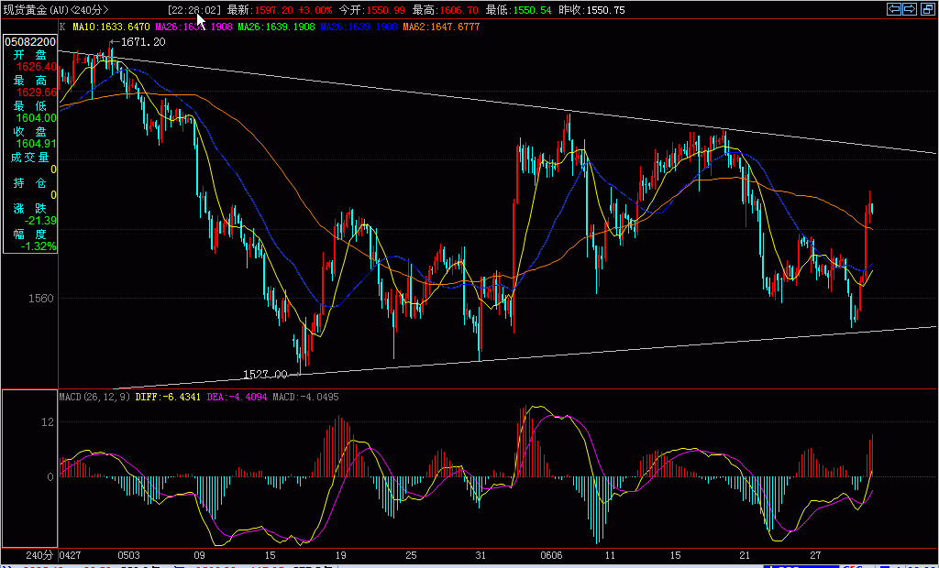Click the 成交量 label in info panel
Screen dimensions: 939x568
30,158
